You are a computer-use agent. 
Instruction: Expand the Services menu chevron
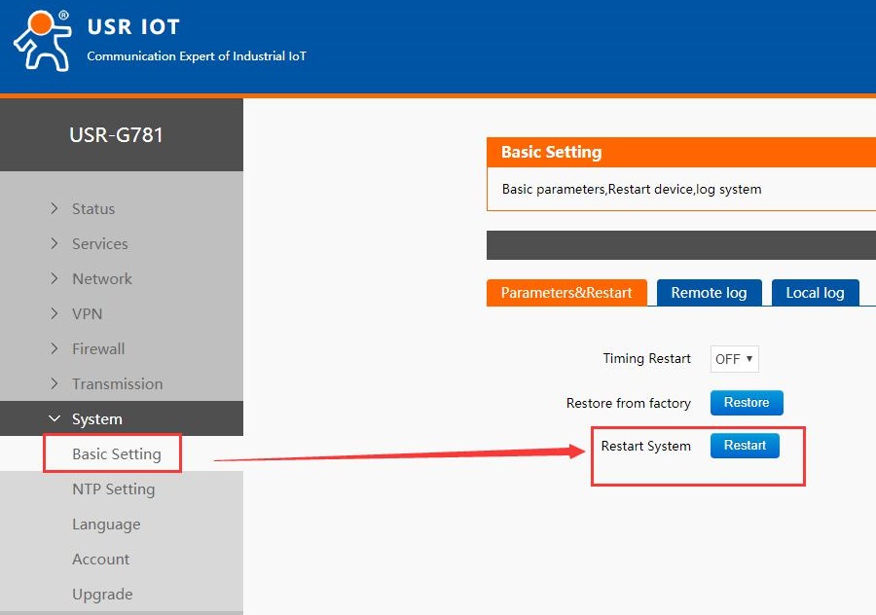(x=55, y=243)
